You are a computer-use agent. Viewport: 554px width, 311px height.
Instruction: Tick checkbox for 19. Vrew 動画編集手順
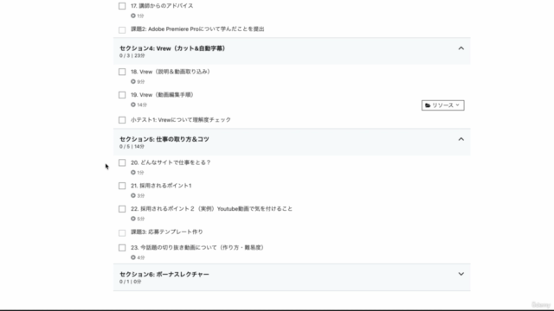tap(122, 95)
